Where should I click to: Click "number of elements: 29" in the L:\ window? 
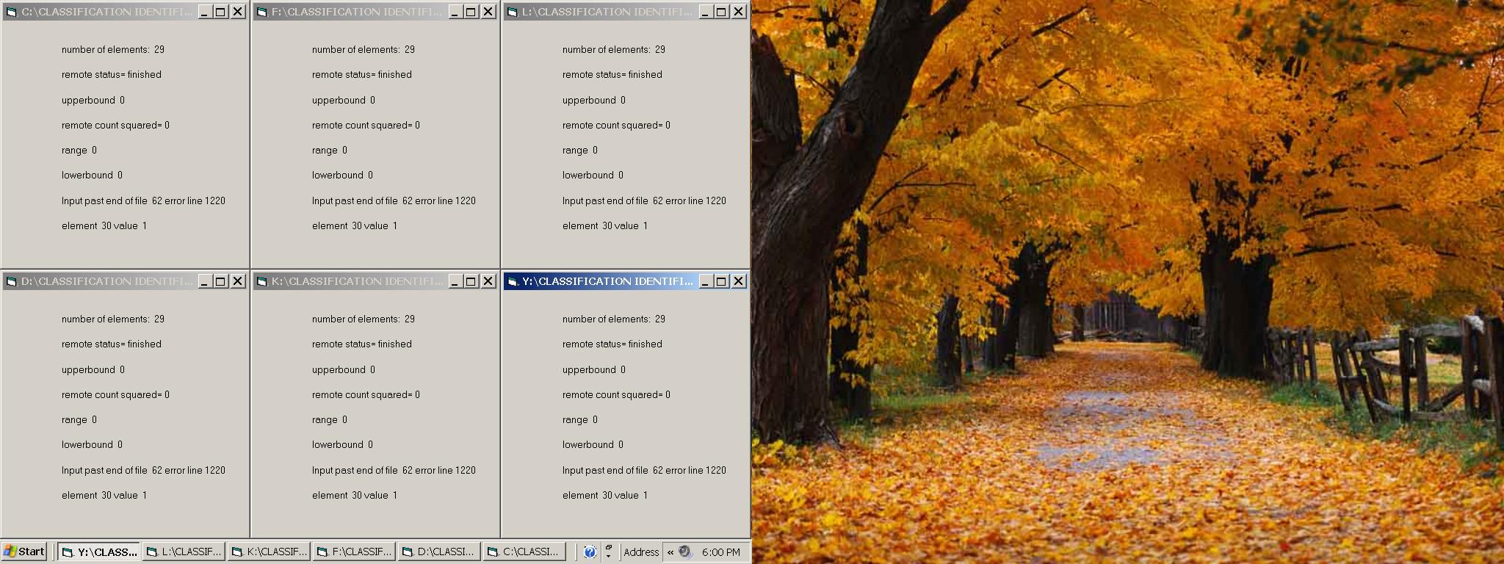pos(614,49)
